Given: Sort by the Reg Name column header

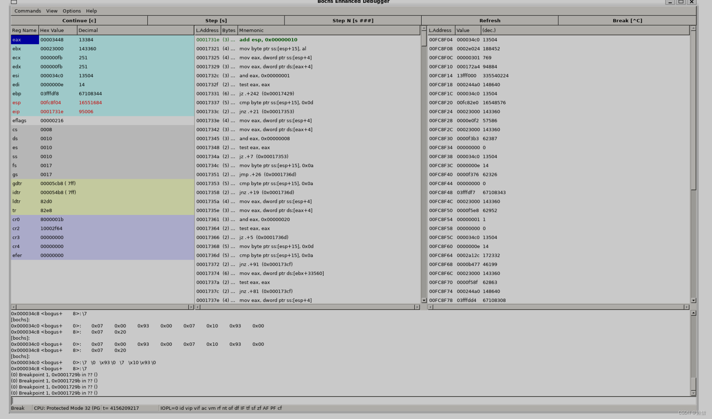Looking at the screenshot, I should tap(25, 30).
